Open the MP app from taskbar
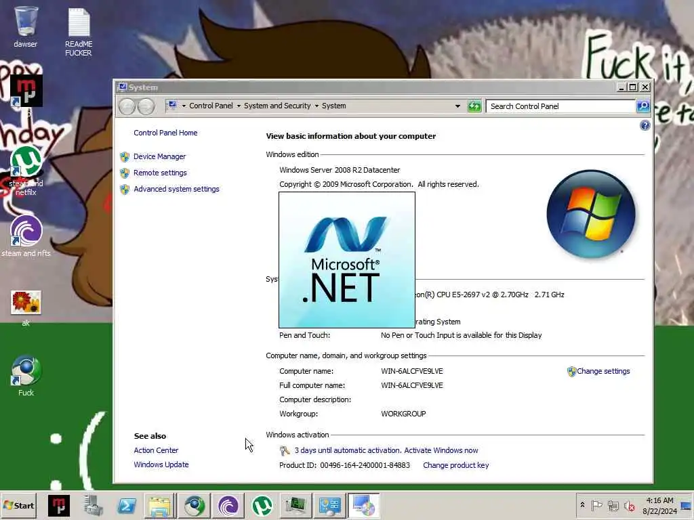 tap(59, 505)
